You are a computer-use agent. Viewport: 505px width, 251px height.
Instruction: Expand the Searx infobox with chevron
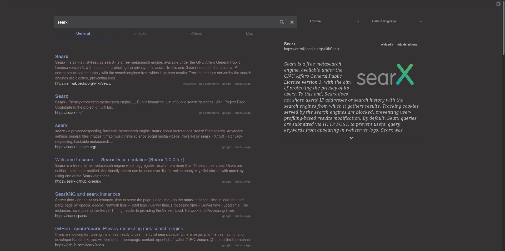click(x=351, y=138)
